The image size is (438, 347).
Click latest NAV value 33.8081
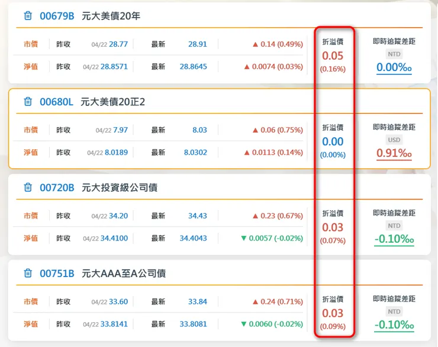tap(194, 324)
